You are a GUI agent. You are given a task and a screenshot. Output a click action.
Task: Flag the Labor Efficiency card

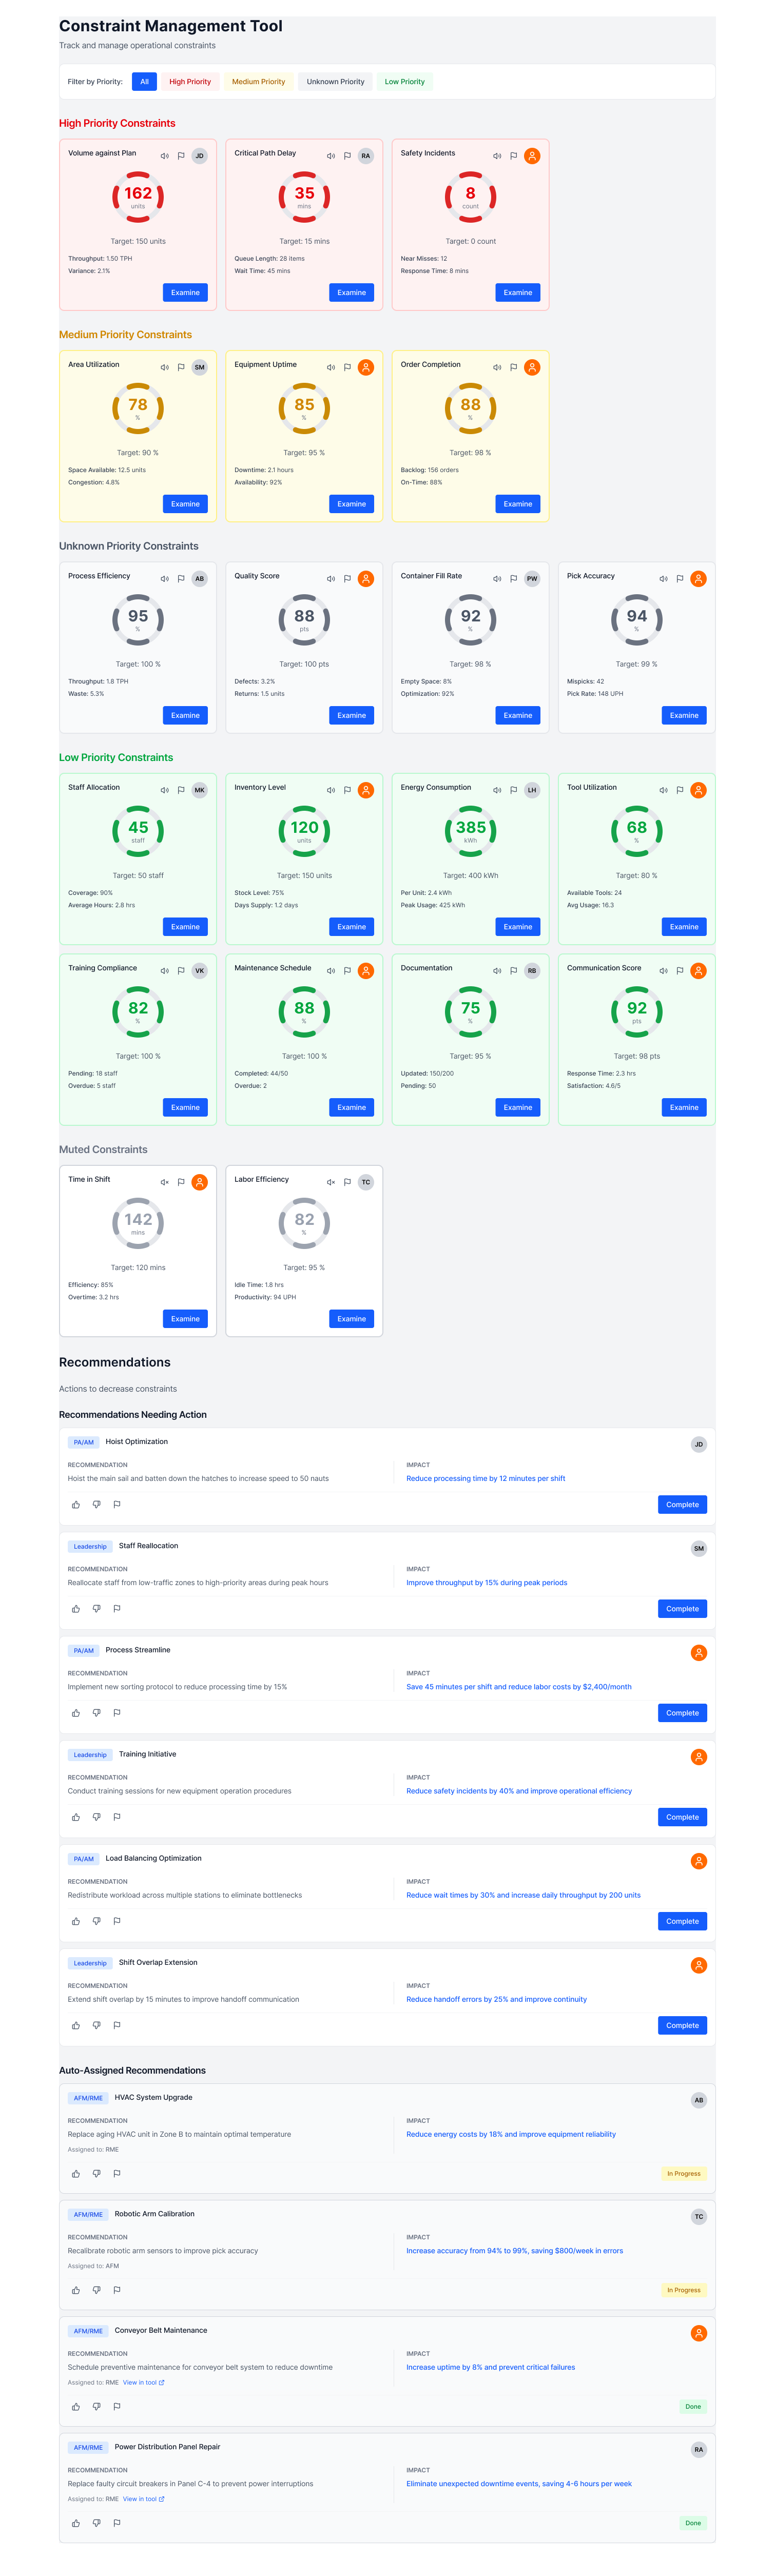(347, 1182)
